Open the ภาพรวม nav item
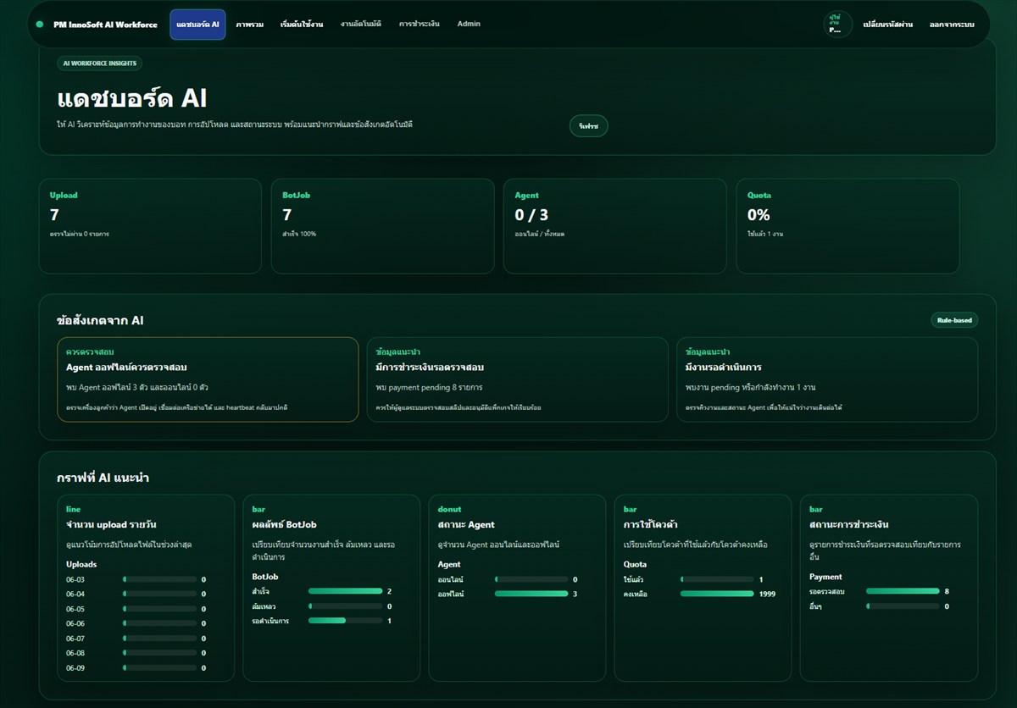This screenshot has height=708, width=1017. click(x=248, y=25)
